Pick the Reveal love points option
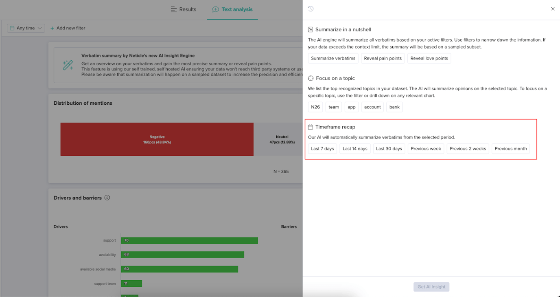560x297 pixels. (429, 58)
